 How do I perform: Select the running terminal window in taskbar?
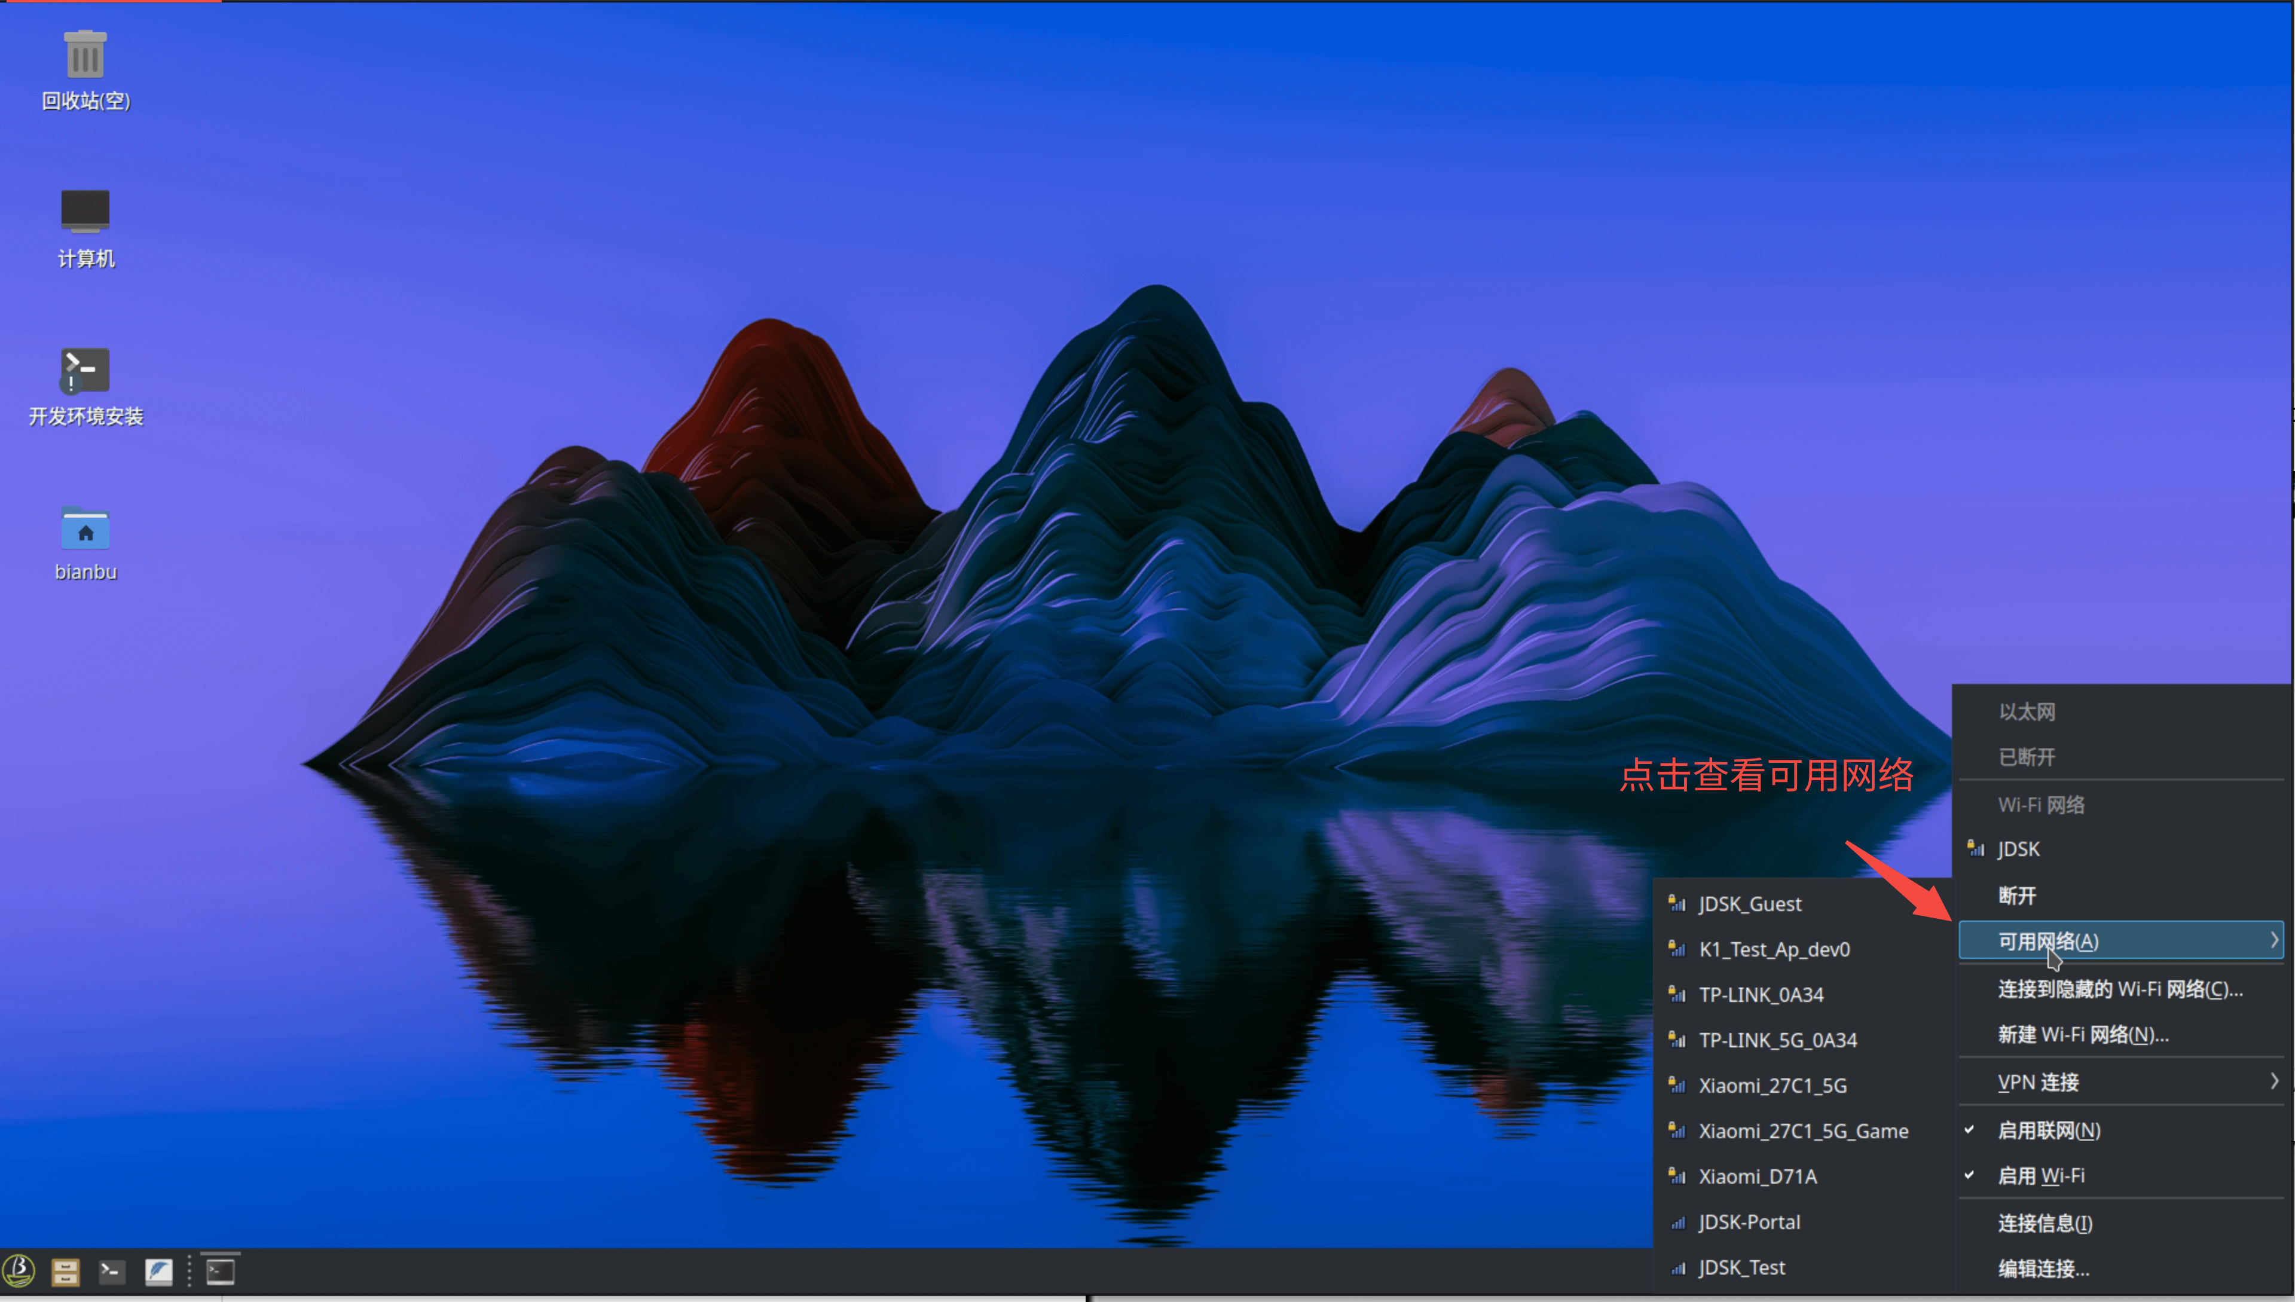coord(220,1271)
